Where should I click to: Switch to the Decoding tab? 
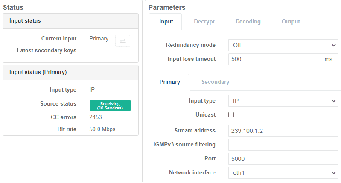click(x=248, y=21)
